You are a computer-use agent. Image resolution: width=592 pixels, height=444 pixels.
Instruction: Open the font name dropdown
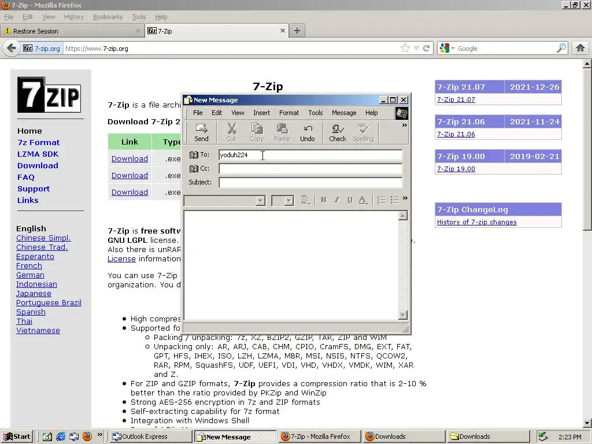[260, 201]
